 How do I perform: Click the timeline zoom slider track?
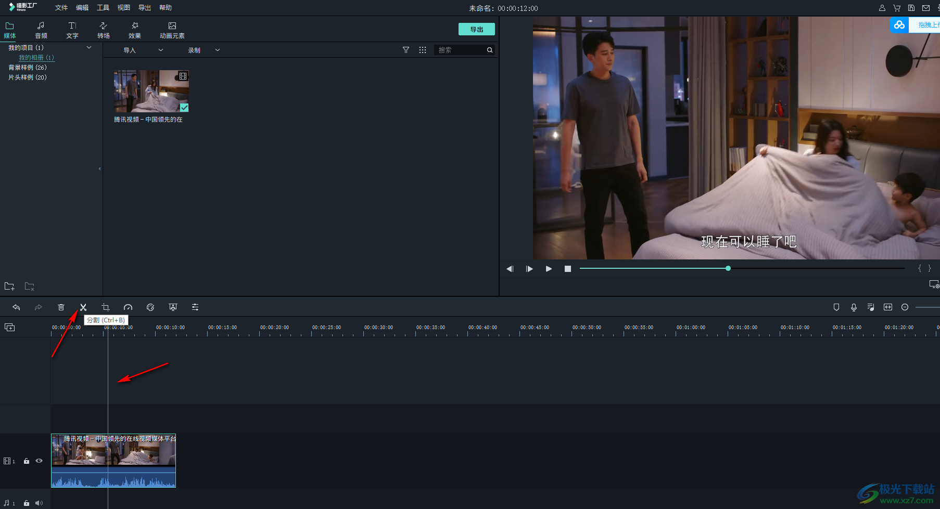[928, 307]
